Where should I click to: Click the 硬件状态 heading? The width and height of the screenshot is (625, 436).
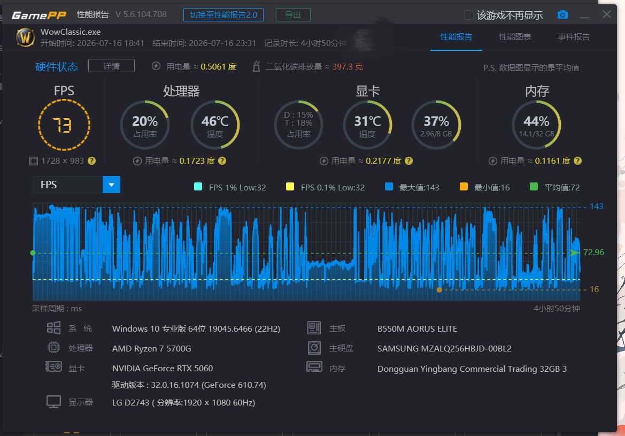(57, 67)
